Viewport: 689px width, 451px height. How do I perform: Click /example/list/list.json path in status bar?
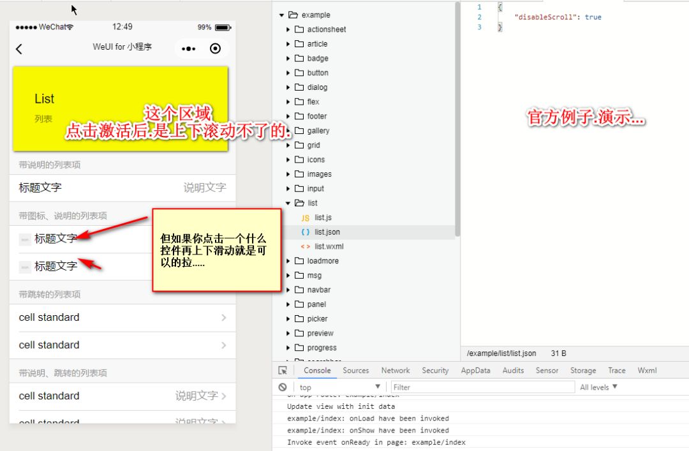tap(501, 353)
